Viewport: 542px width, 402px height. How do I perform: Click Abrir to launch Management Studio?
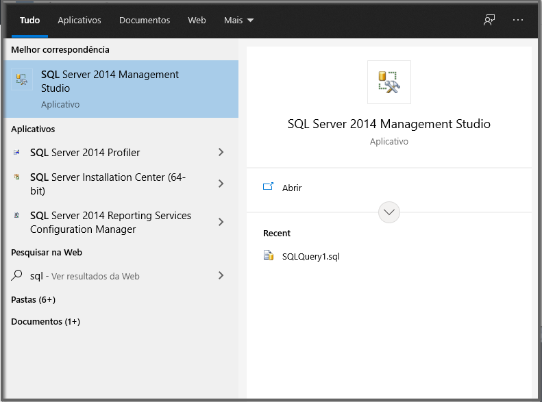click(292, 188)
